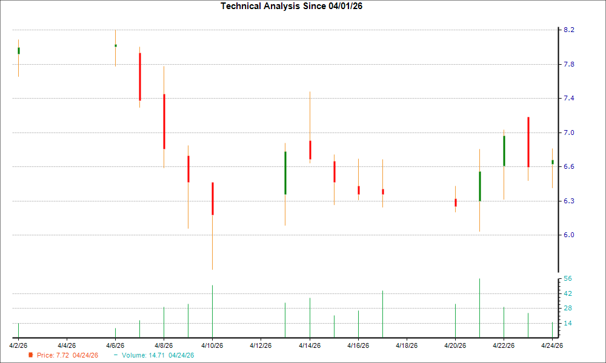Click the 4/24/26 date label
The width and height of the screenshot is (606, 363).
552,345
